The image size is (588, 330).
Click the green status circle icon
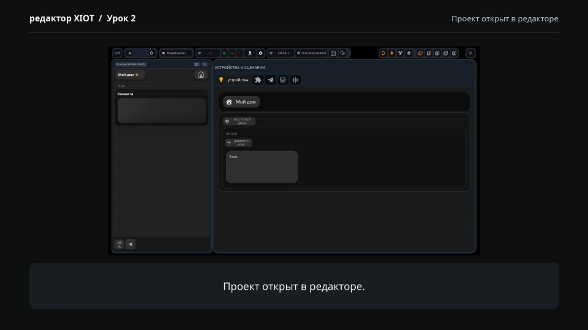pos(224,53)
